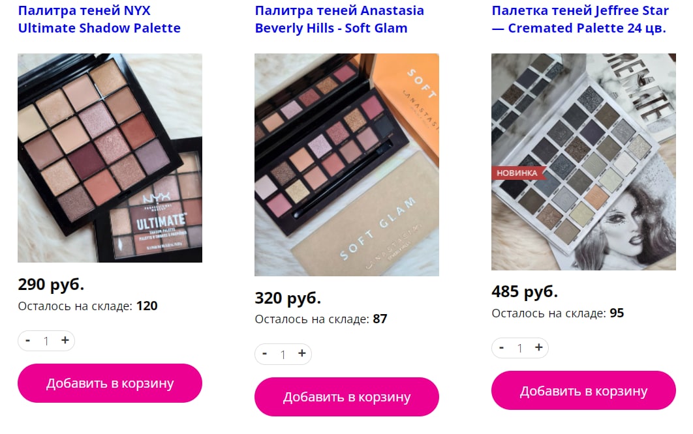View the Cremated Palette product photo

click(584, 162)
